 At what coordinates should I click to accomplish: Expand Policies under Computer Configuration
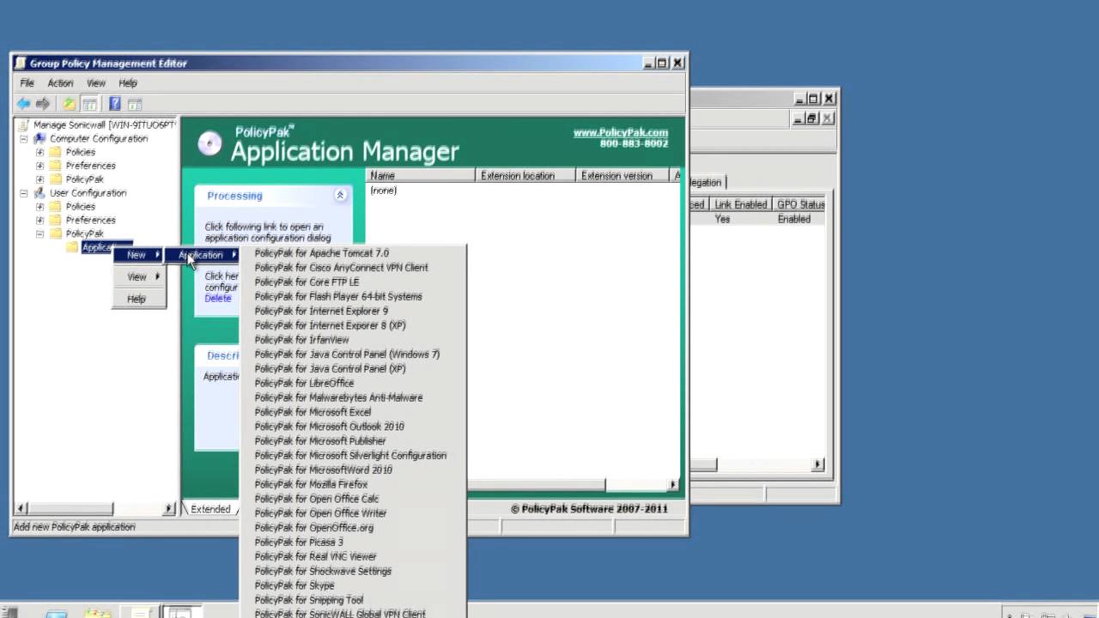tap(39, 152)
